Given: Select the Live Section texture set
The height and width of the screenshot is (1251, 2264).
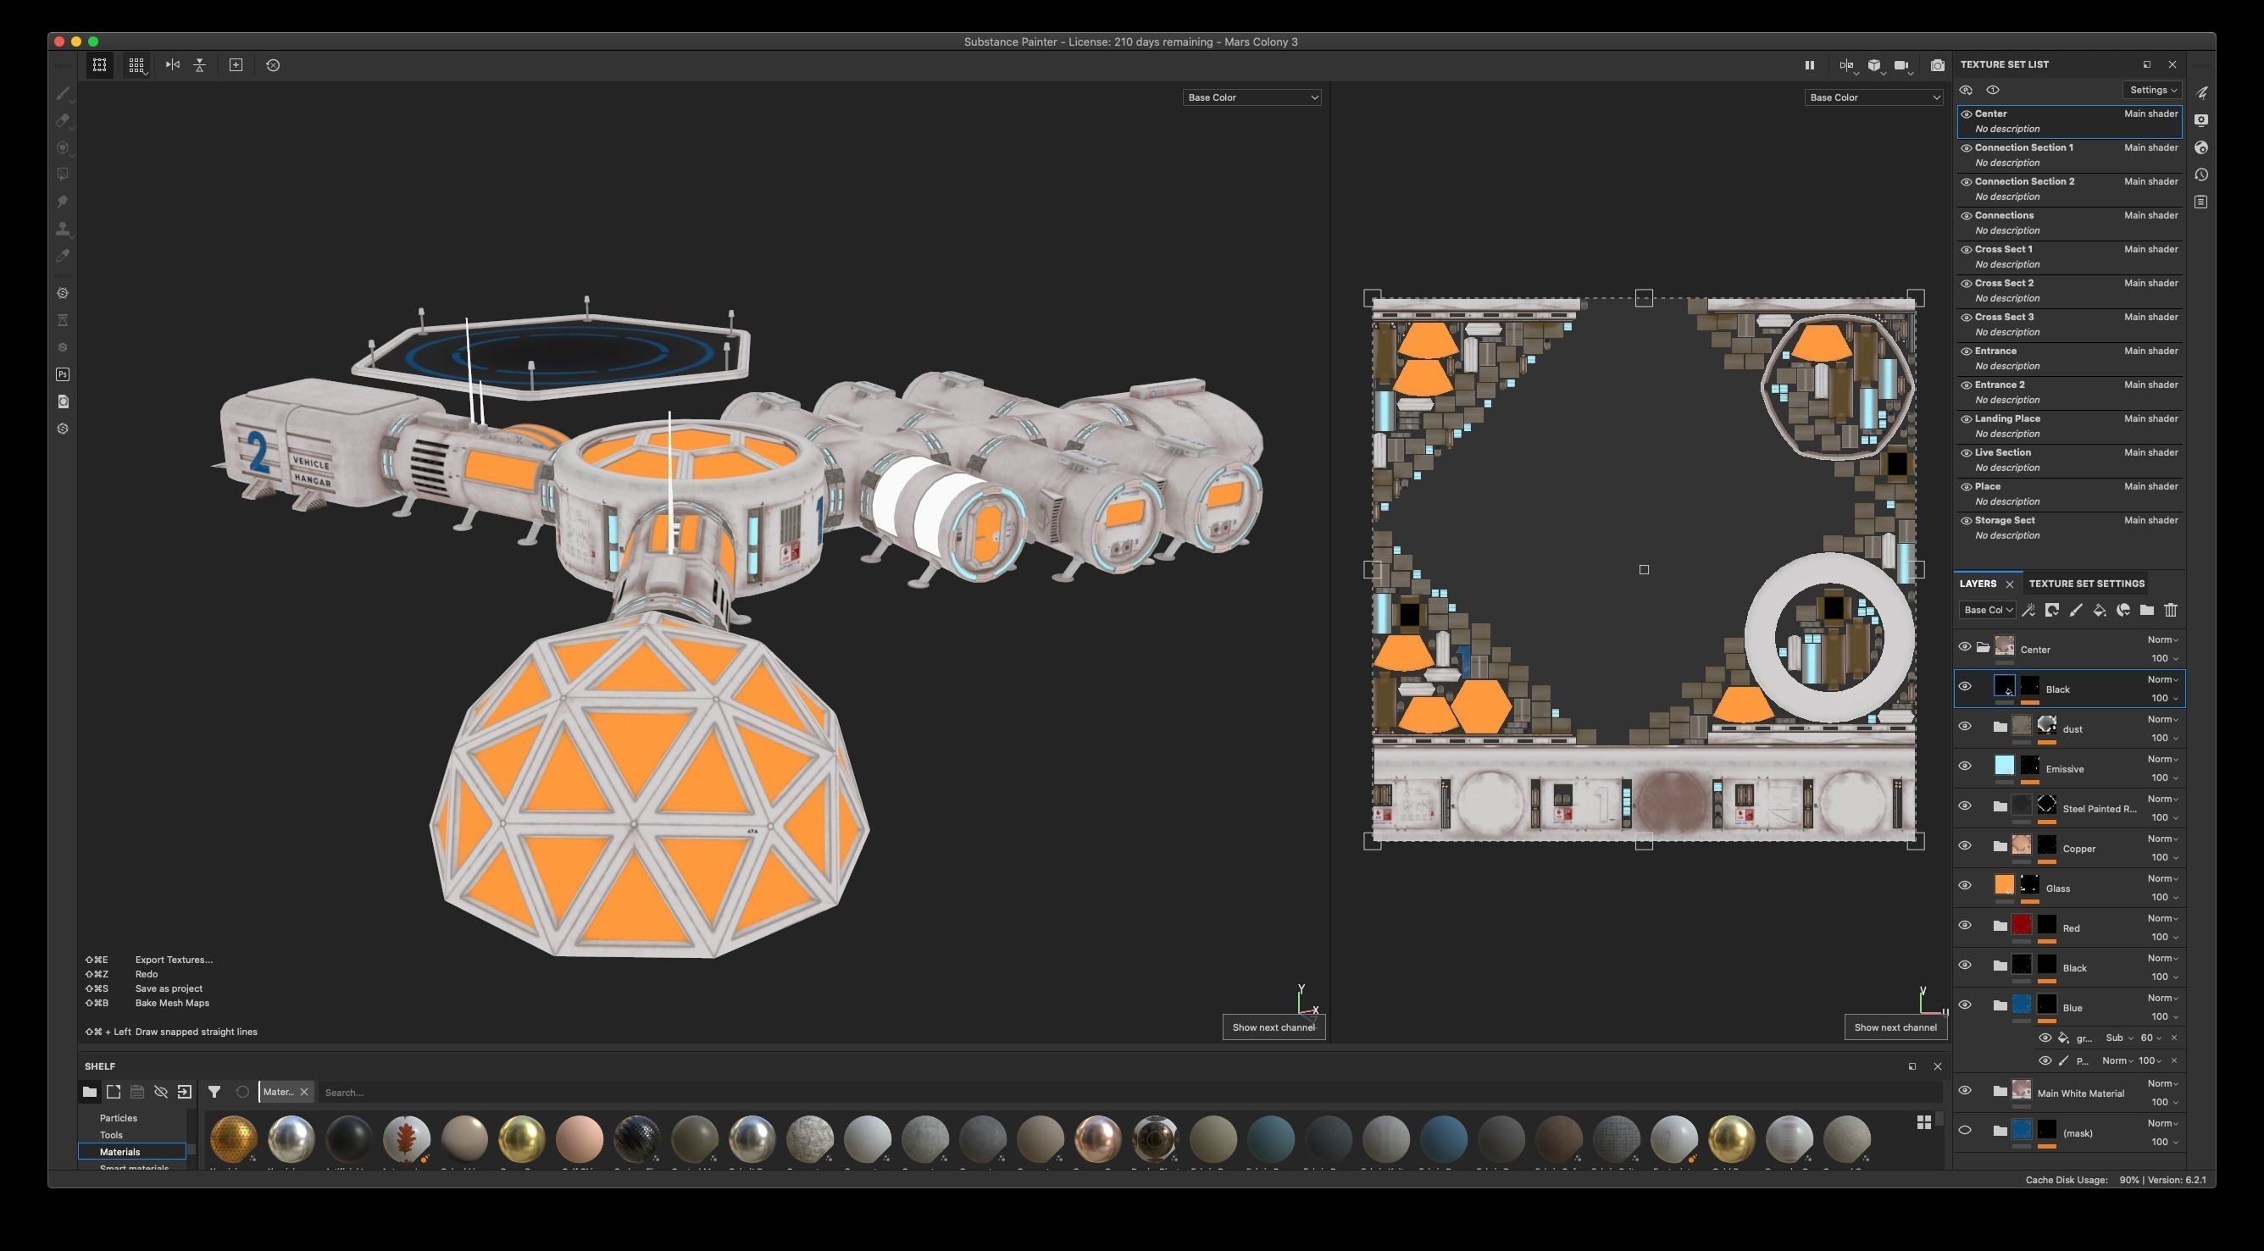Looking at the screenshot, I should click(2070, 461).
